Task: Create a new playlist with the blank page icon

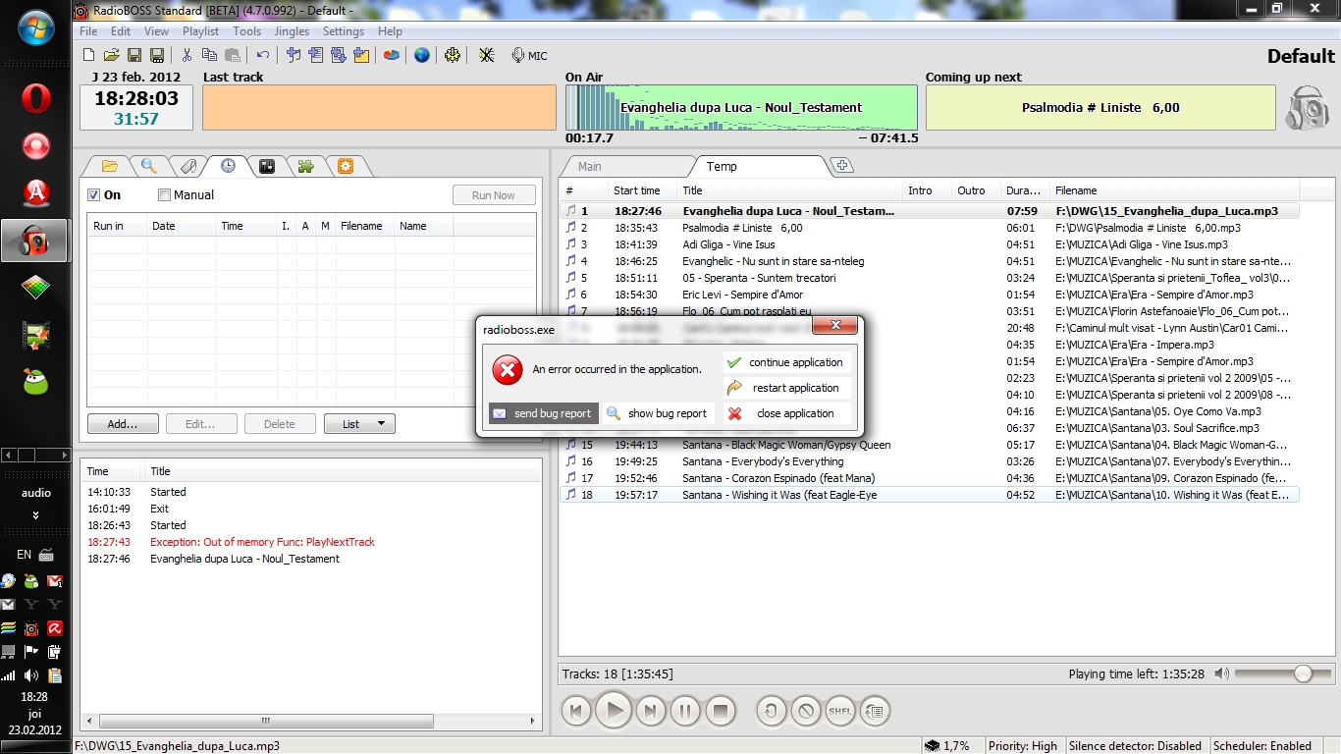Action: point(89,55)
